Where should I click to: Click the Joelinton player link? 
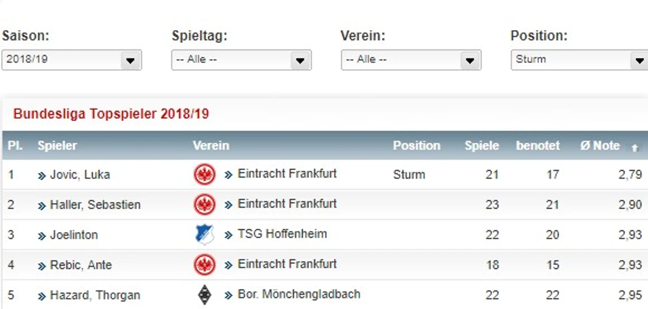[x=74, y=235]
